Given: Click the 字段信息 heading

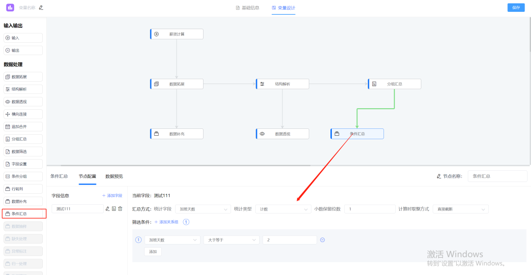Looking at the screenshot, I should tap(60, 195).
